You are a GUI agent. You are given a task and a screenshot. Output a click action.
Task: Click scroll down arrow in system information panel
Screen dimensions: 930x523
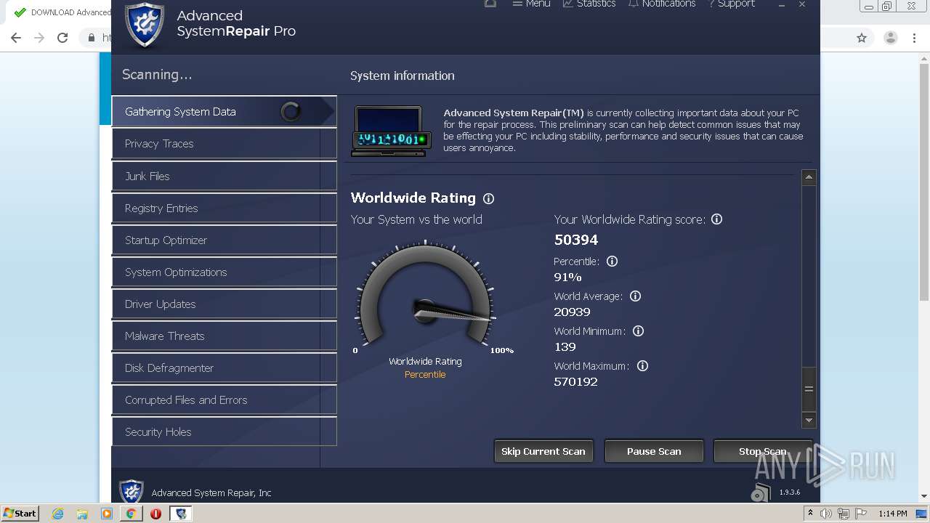coord(809,420)
